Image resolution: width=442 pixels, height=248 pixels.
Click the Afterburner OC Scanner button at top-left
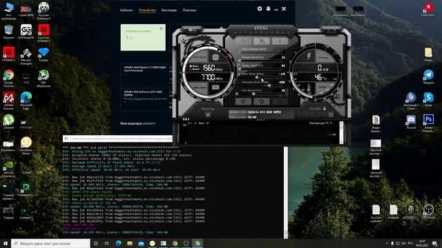point(192,30)
